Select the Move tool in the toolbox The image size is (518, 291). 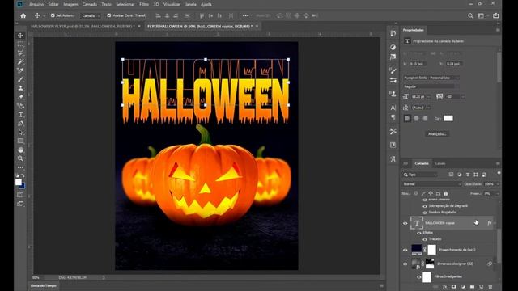20,36
